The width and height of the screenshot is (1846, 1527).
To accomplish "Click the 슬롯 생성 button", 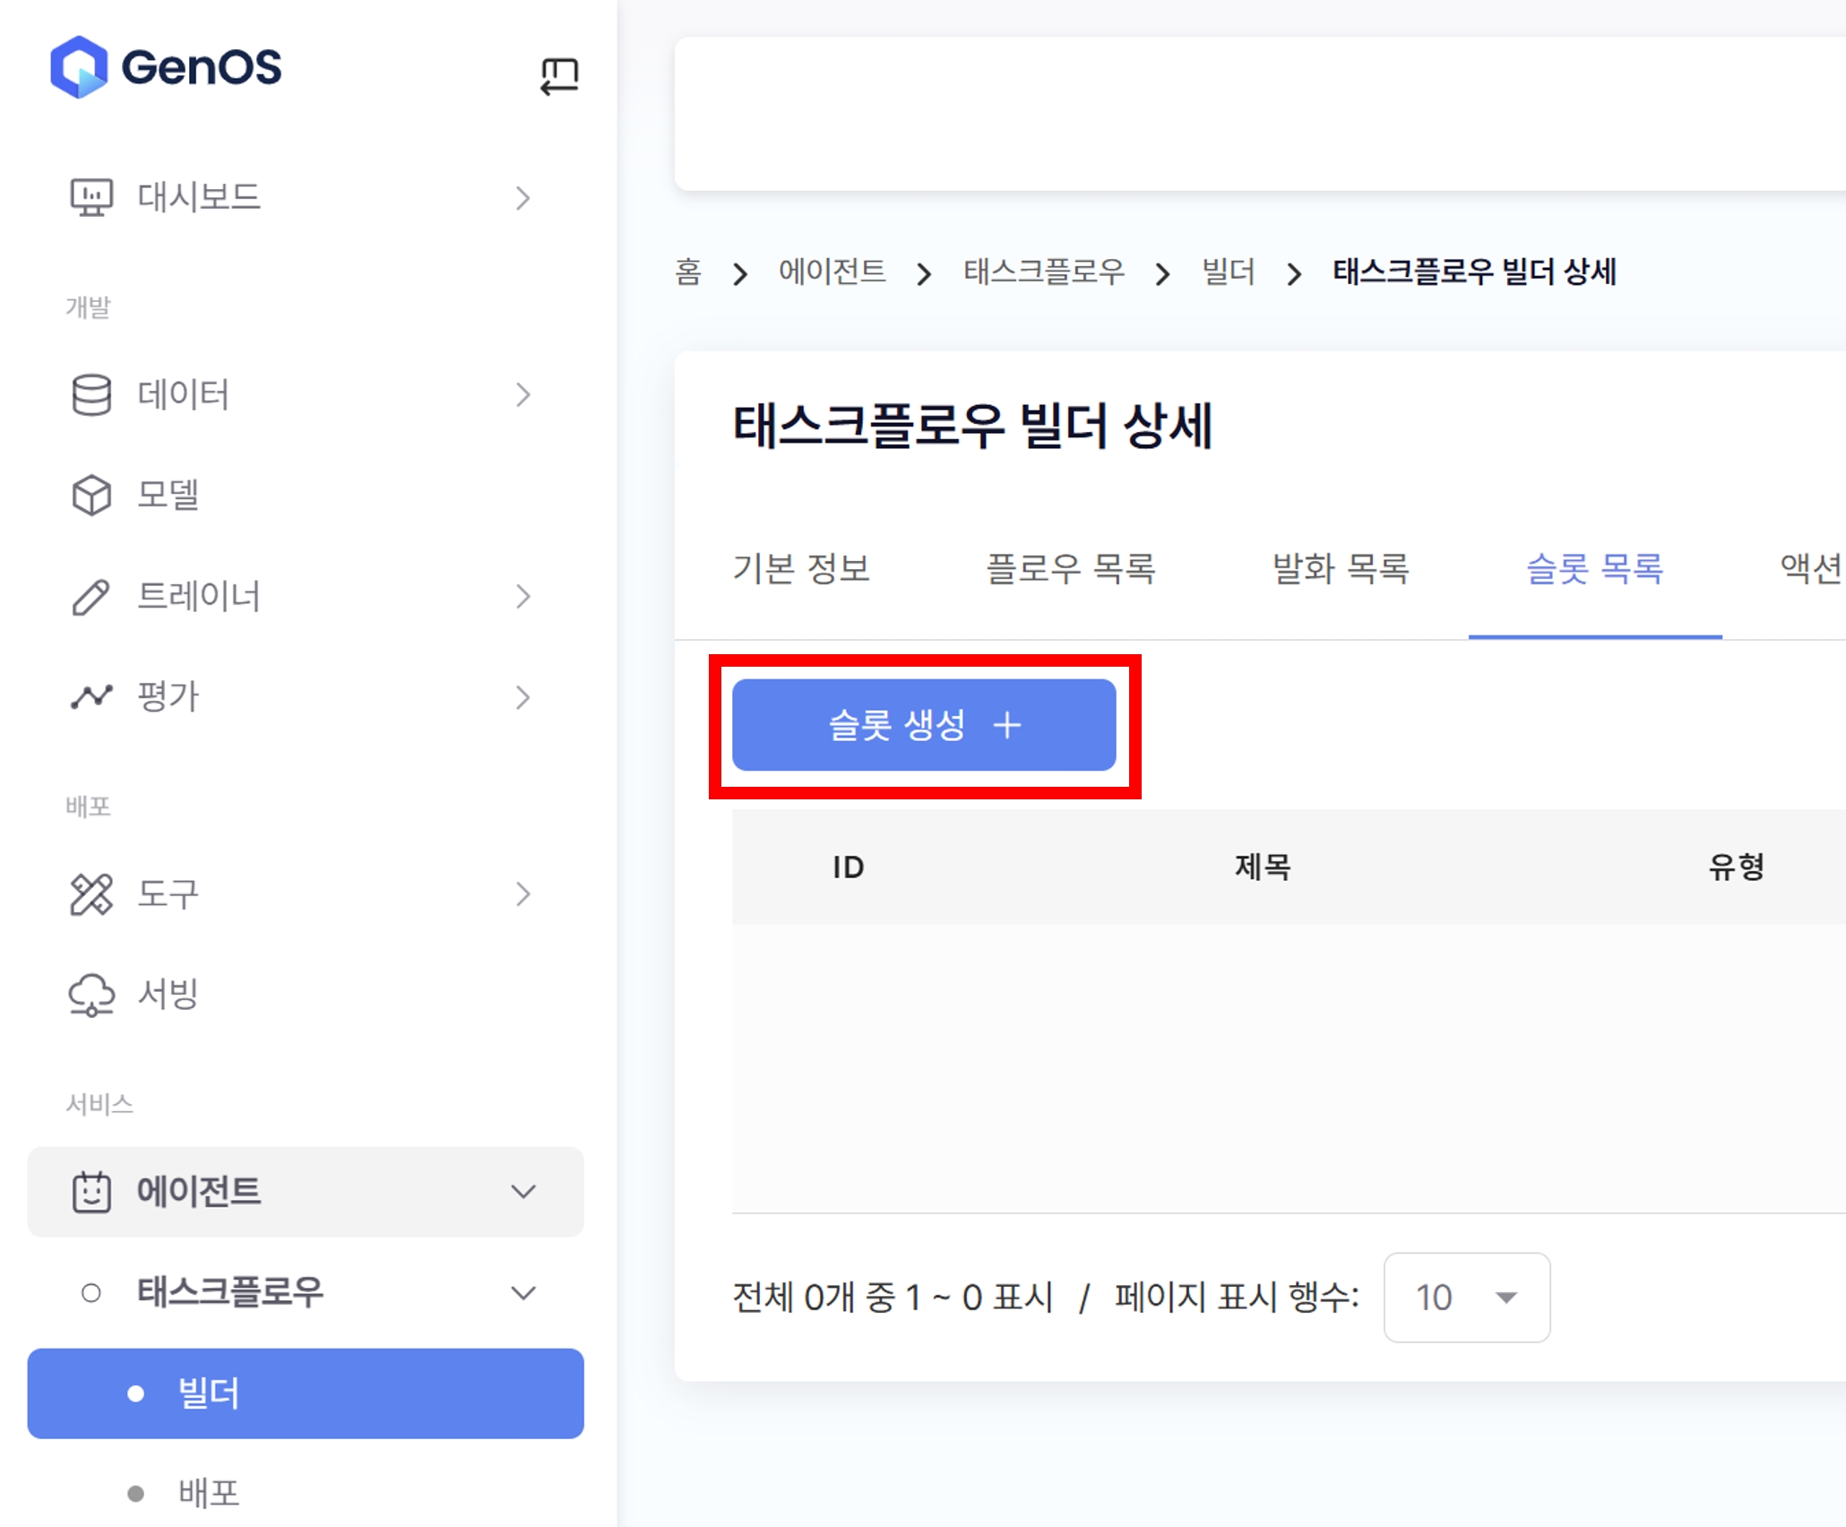I will [924, 725].
